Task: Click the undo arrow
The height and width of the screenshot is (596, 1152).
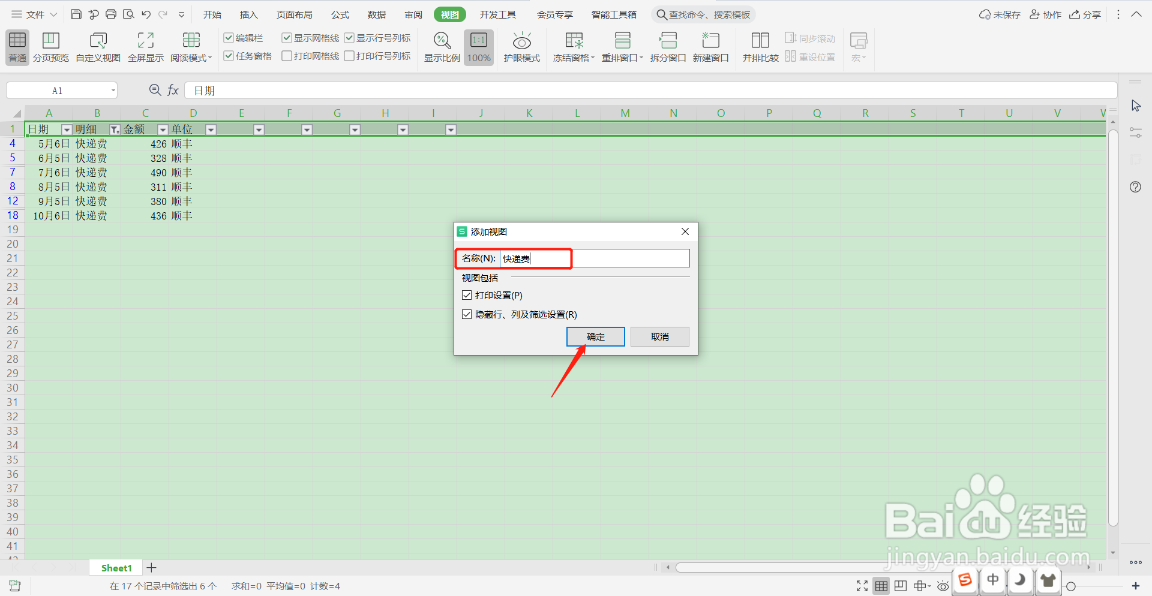Action: (x=146, y=14)
